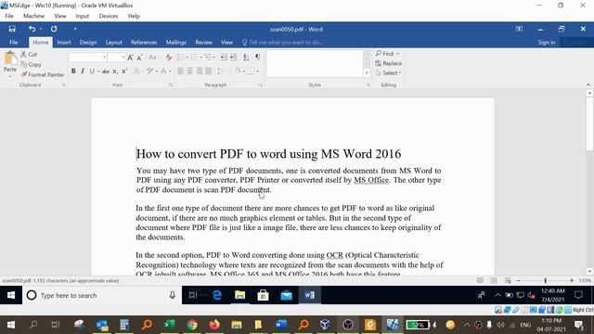Open the Change Case (Aa) dropdown
Image resolution: width=594 pixels, height=334 pixels.
[x=152, y=58]
